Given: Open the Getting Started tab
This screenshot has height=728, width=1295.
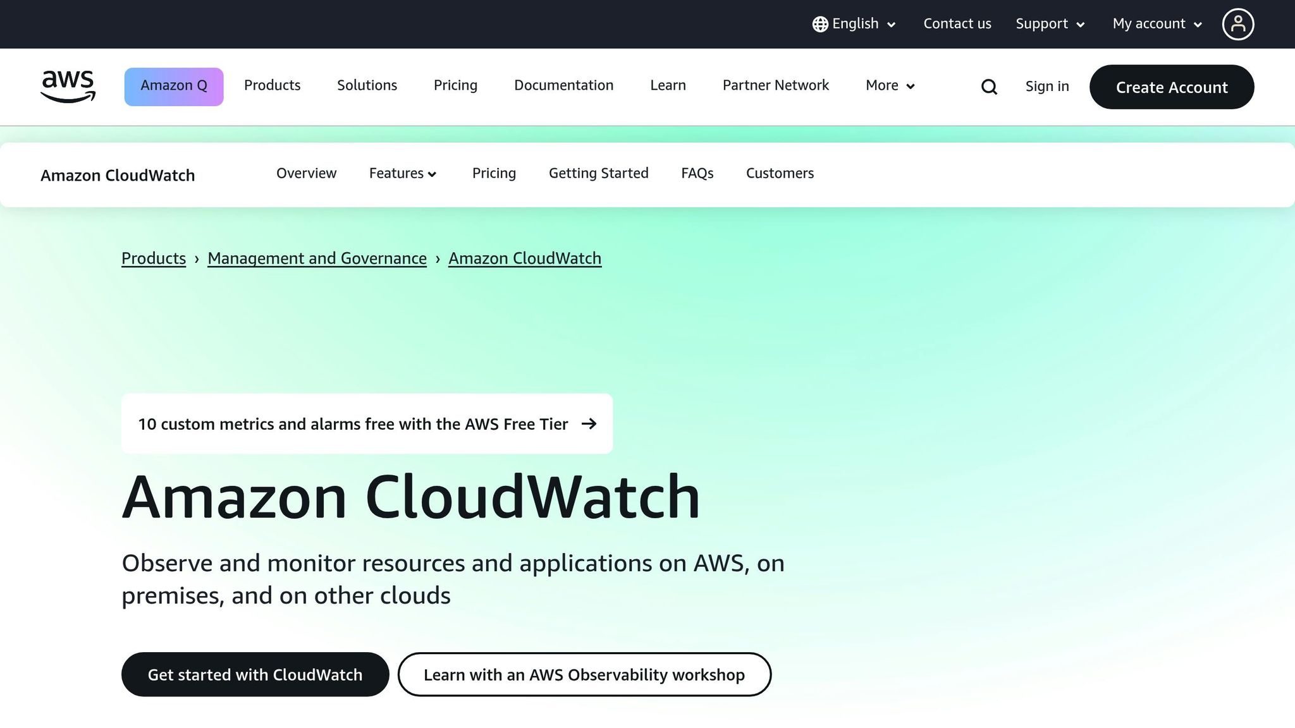Looking at the screenshot, I should [598, 173].
